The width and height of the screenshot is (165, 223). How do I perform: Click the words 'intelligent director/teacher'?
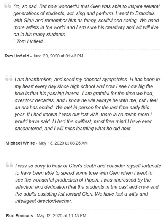point(43,201)
